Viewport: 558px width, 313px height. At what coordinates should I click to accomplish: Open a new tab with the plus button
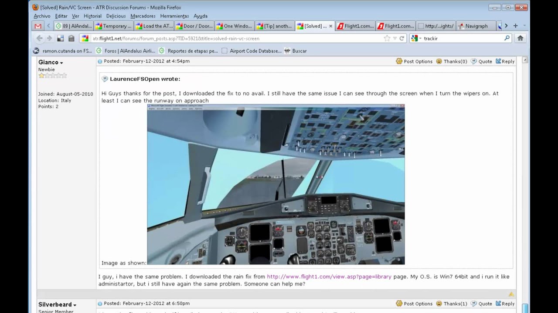tap(515, 26)
